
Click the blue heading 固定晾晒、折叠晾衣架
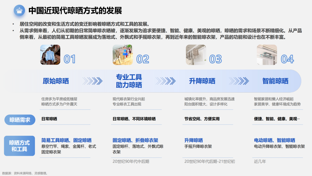tap(135, 140)
